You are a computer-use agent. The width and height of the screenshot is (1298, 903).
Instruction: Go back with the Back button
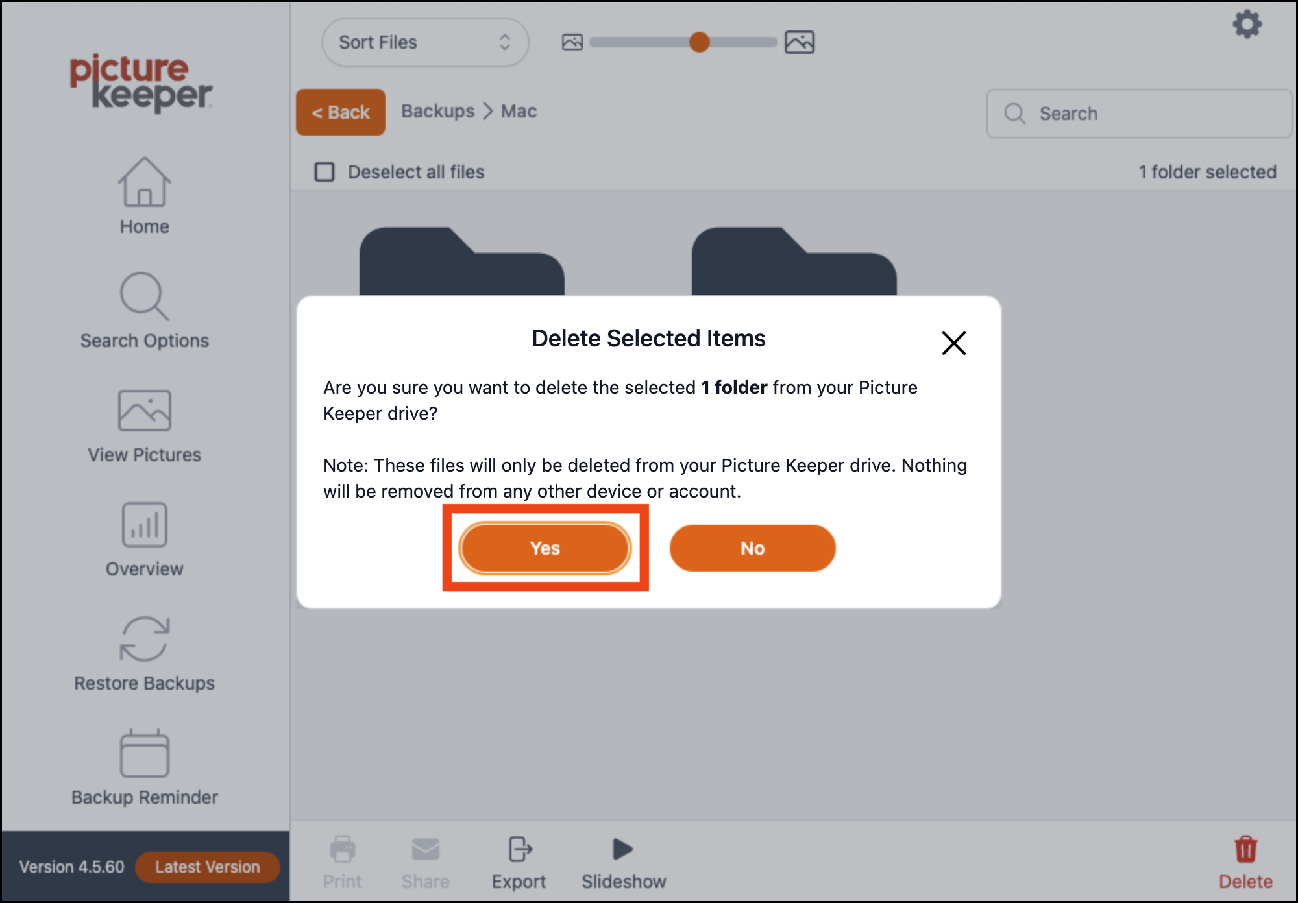pos(341,112)
